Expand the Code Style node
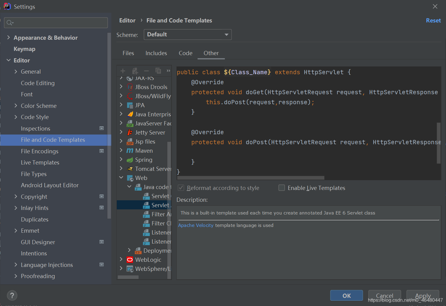Screen dimensions: 446x306 [x=16, y=117]
